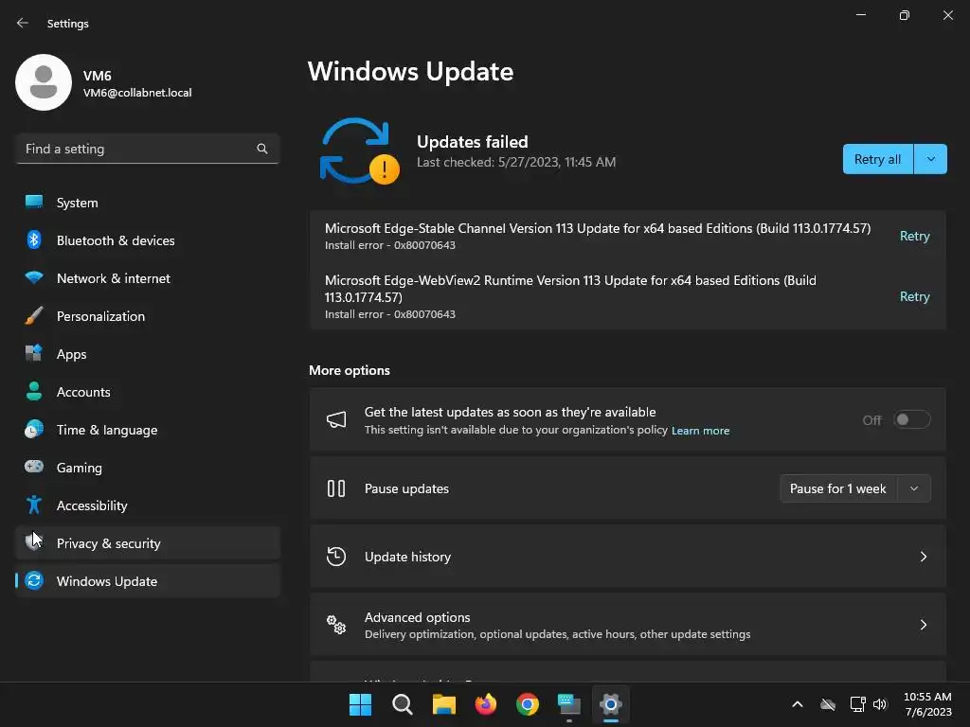Viewport: 970px width, 727px height.
Task: Click Learn more about organization policy
Action: (700, 431)
